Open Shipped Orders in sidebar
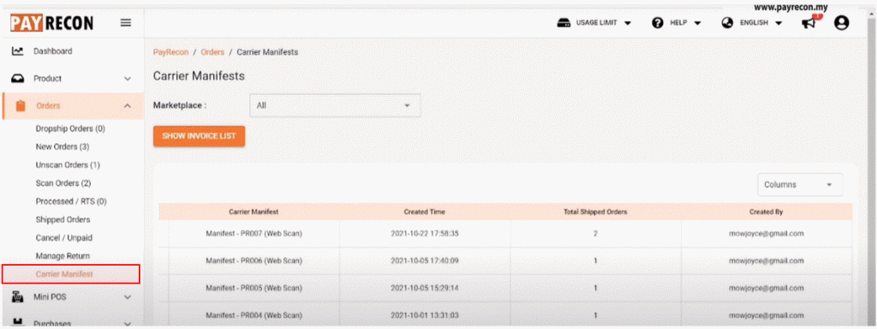The height and width of the screenshot is (329, 877). pos(63,219)
